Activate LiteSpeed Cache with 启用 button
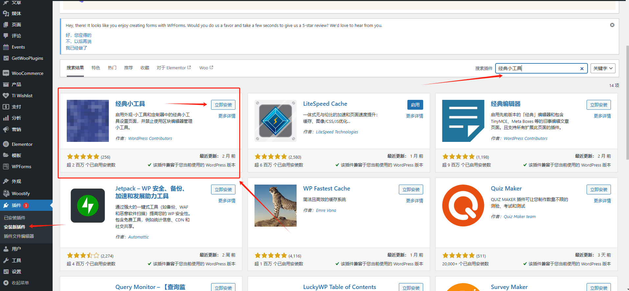The width and height of the screenshot is (629, 291). (415, 105)
